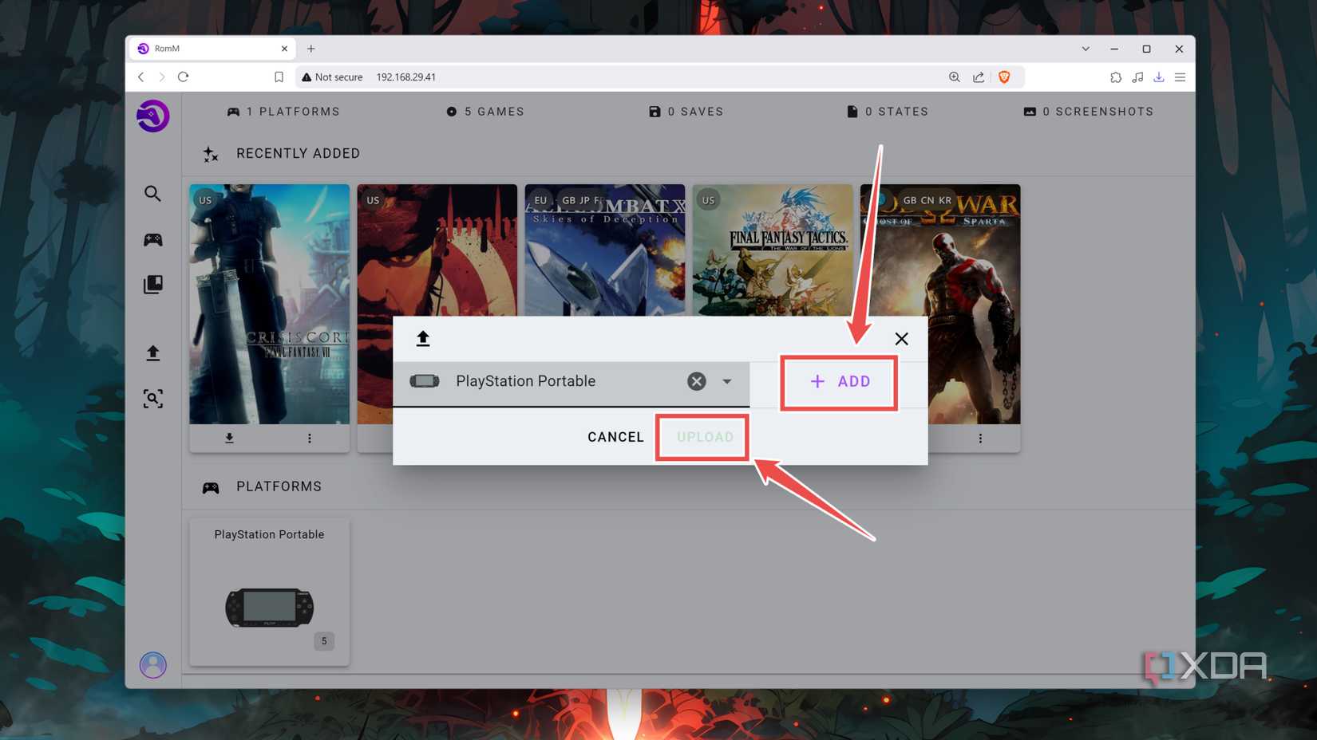Open Brave Shields icon

(x=1004, y=77)
